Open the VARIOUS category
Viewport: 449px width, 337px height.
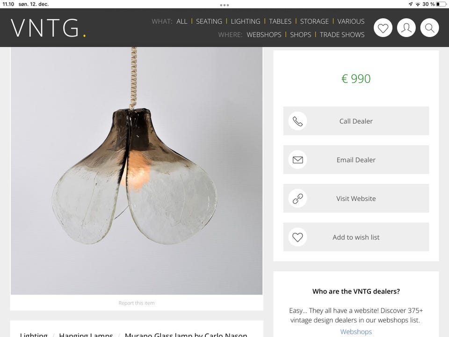[351, 21]
